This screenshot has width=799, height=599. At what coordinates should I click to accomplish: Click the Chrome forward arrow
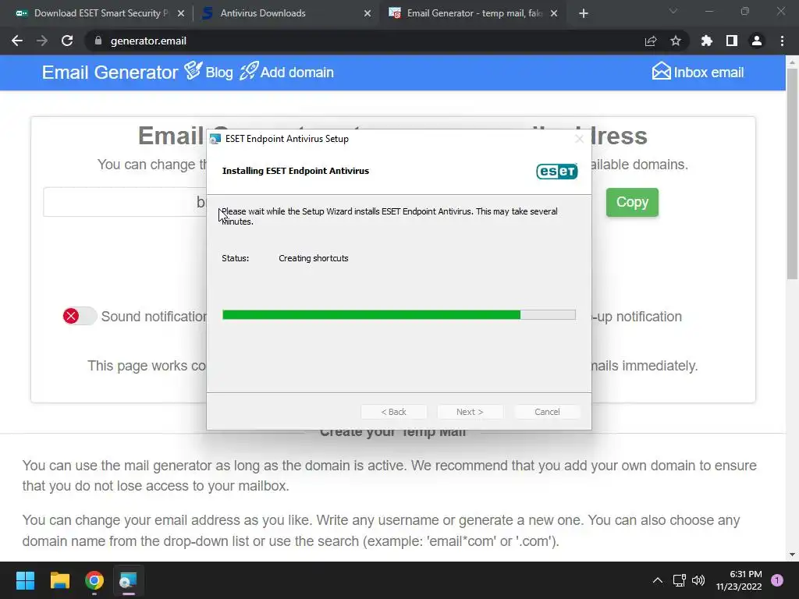click(x=42, y=41)
